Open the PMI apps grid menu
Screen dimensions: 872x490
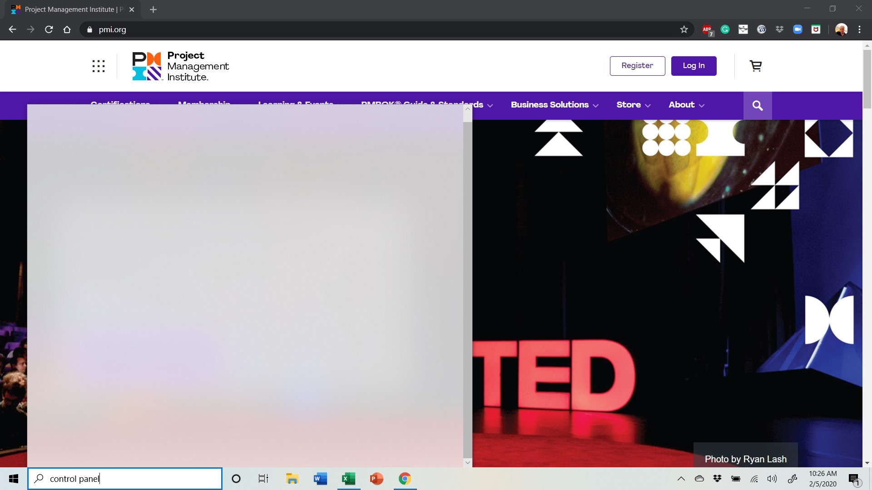[x=99, y=66]
